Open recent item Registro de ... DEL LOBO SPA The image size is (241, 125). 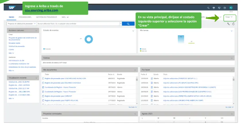(x=19, y=92)
